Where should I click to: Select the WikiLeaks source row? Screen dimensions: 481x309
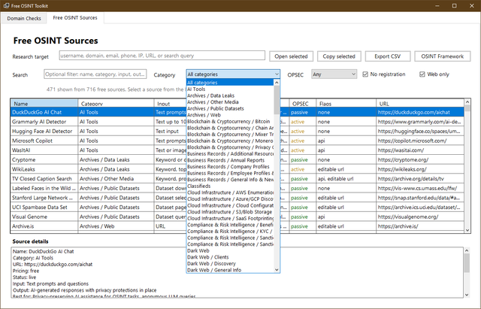[x=237, y=169]
